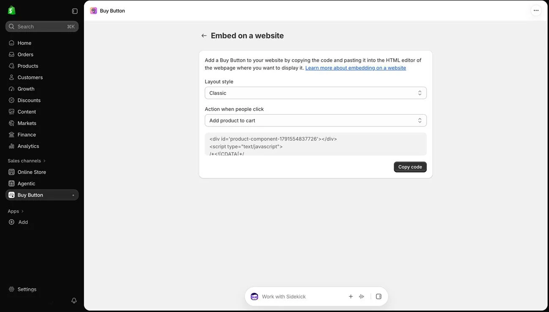Click the Settings gear icon
This screenshot has width=549, height=312.
[x=11, y=289]
